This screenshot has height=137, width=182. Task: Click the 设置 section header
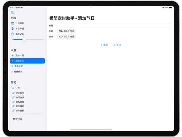point(14,50)
